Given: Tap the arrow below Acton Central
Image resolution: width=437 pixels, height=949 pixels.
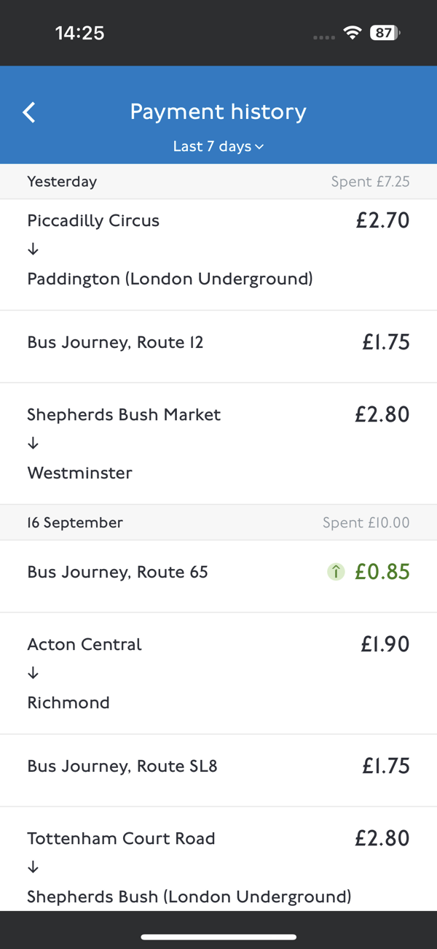Looking at the screenshot, I should pyautogui.click(x=33, y=673).
